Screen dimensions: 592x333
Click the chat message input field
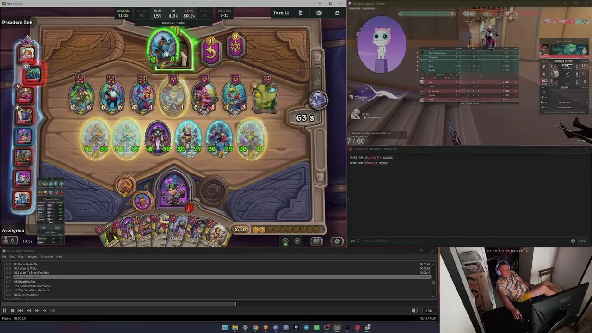click(x=466, y=241)
